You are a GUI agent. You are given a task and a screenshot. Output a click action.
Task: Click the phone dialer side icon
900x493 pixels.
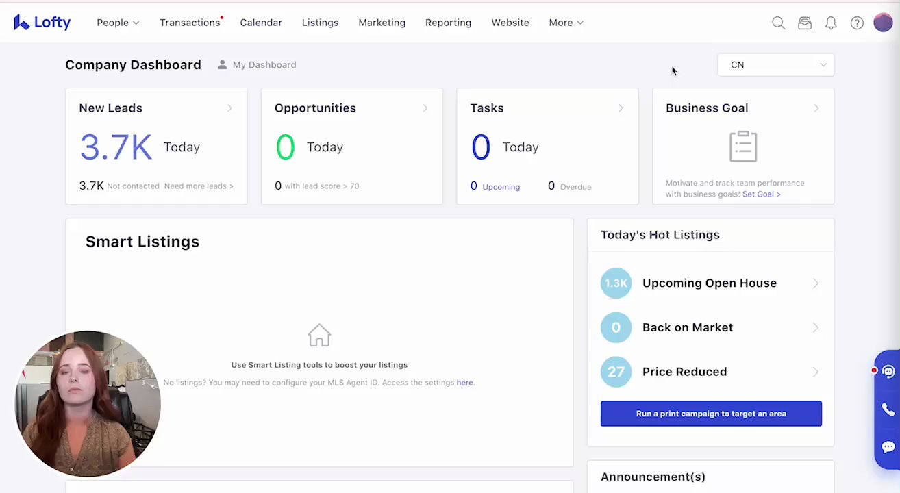pos(888,409)
